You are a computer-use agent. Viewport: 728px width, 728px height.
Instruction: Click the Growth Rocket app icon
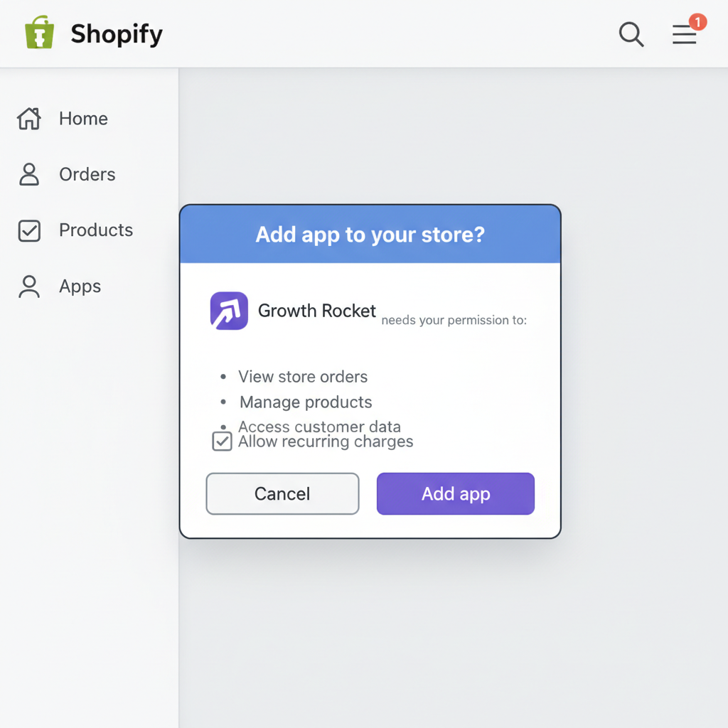coord(228,311)
